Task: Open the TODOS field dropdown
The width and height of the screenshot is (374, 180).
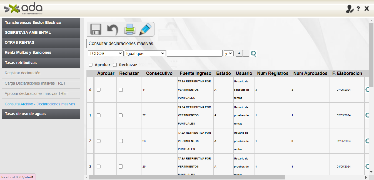Action: 106,54
